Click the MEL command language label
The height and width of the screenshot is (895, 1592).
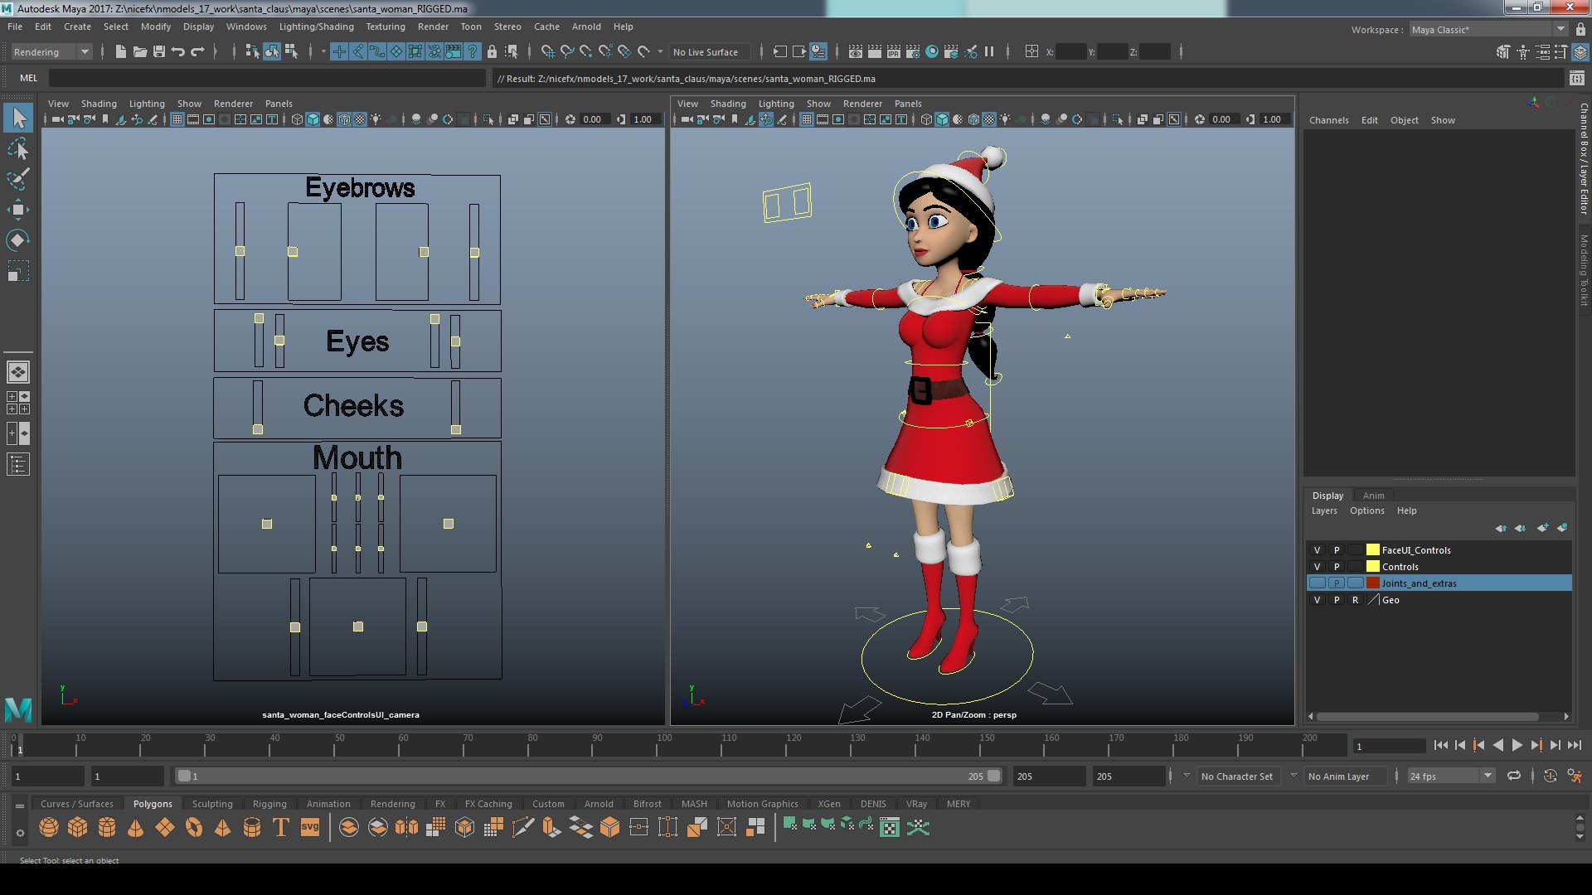pos(29,78)
